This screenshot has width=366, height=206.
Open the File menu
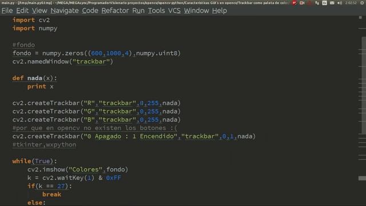[x=7, y=11]
